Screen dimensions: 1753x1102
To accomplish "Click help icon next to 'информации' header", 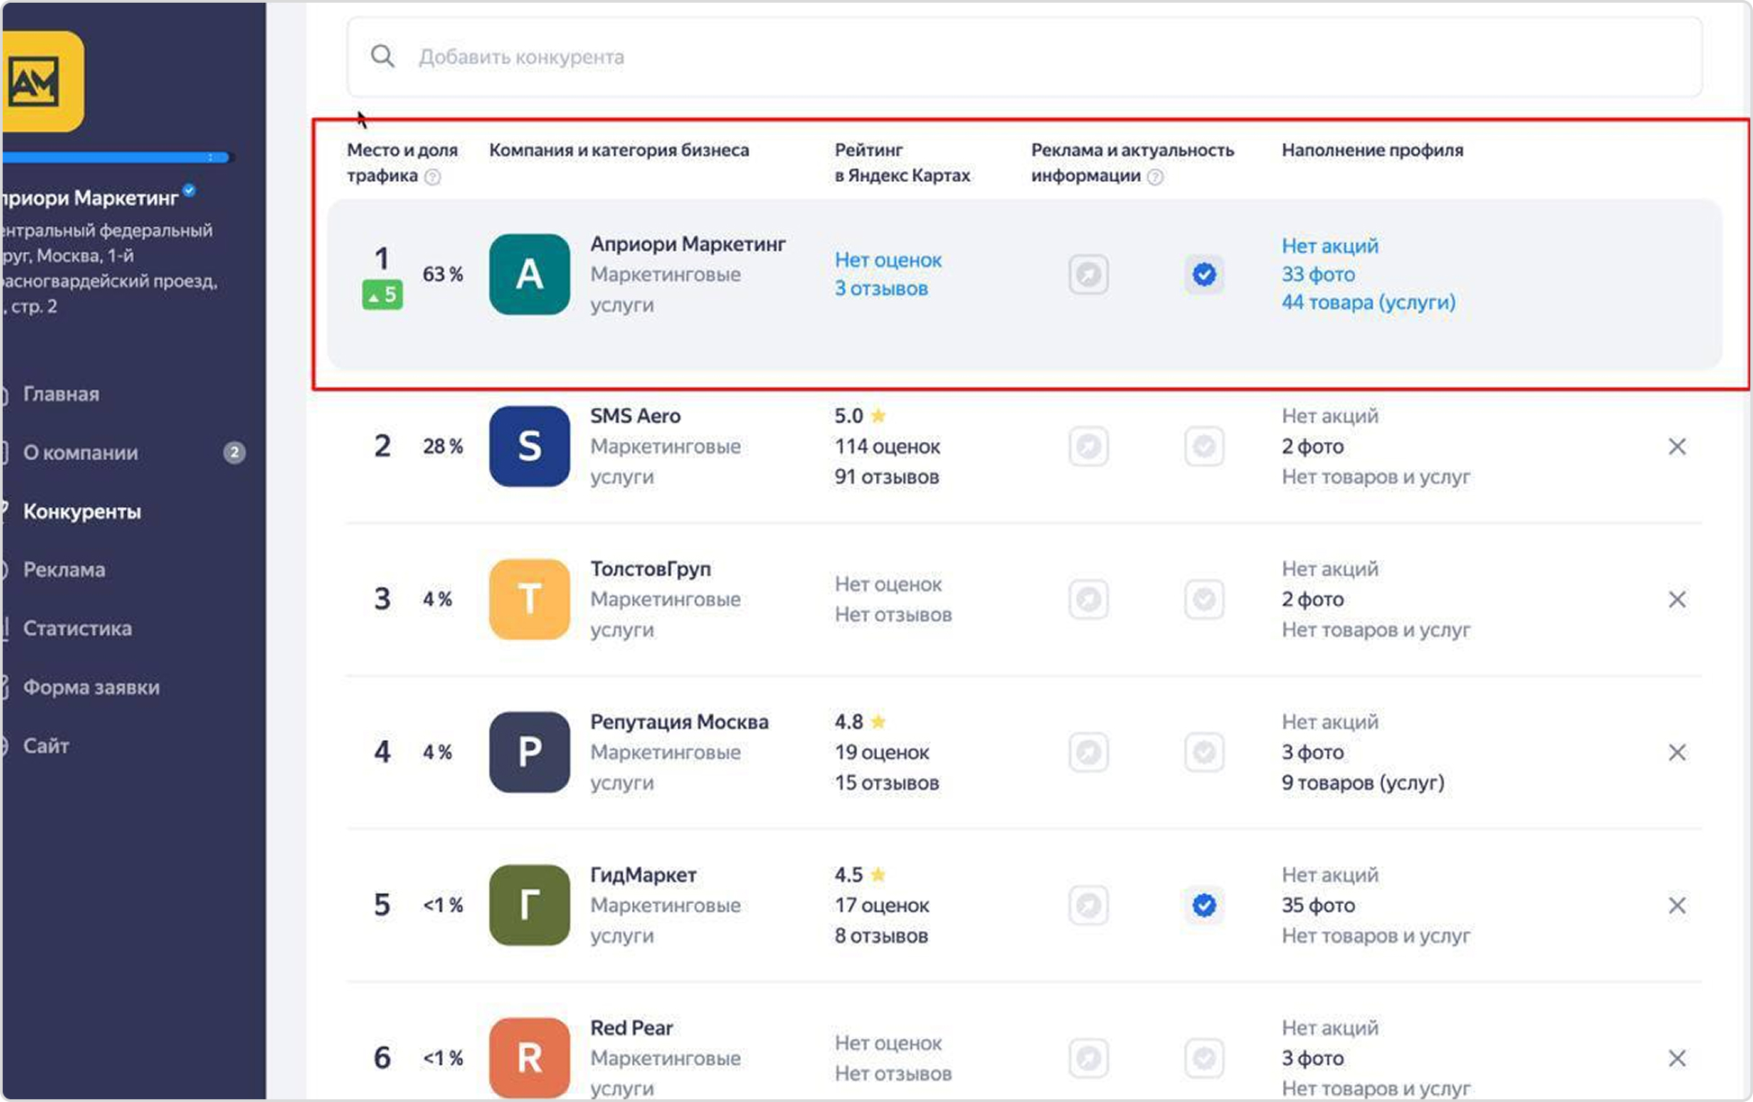I will [1155, 177].
